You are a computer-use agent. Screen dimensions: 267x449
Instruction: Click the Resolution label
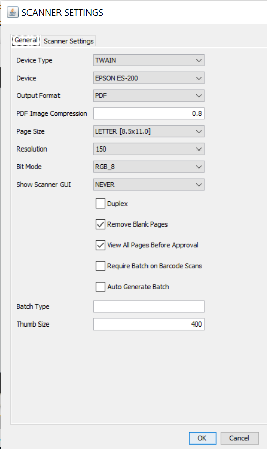[32, 149]
